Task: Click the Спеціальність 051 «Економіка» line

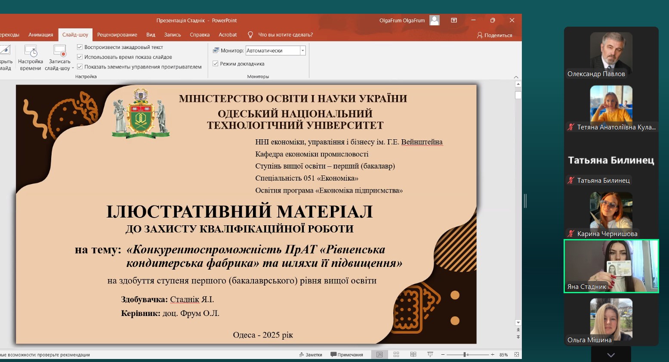Action: pyautogui.click(x=307, y=178)
